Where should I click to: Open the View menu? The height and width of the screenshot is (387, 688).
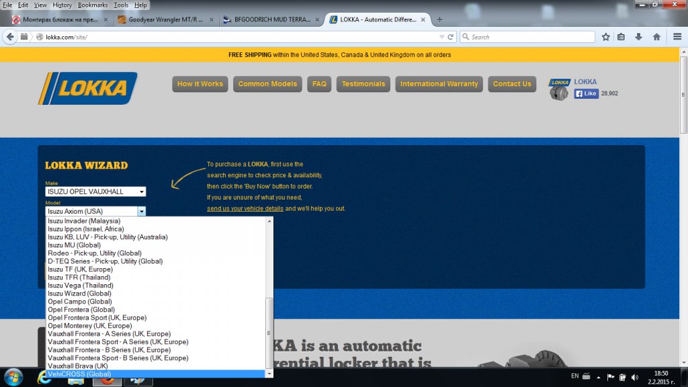[40, 5]
